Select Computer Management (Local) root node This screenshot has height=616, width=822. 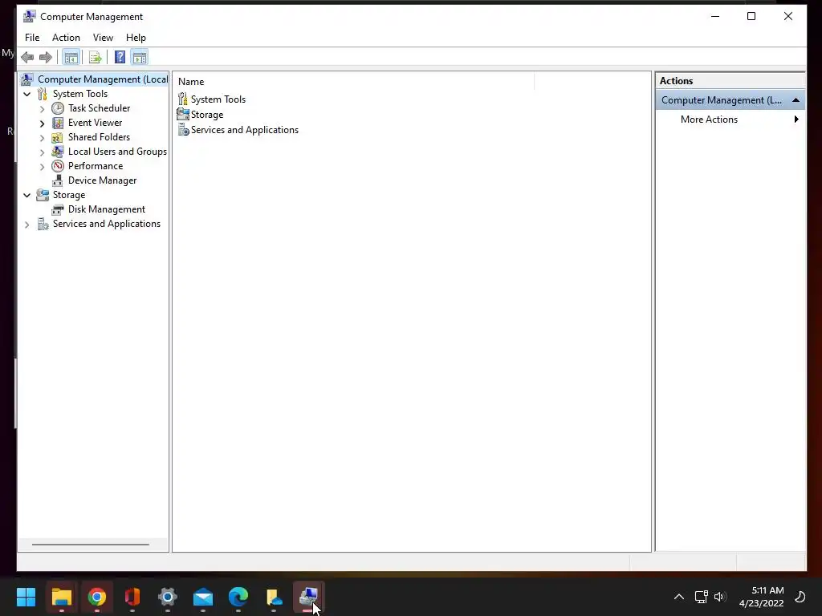tap(103, 79)
